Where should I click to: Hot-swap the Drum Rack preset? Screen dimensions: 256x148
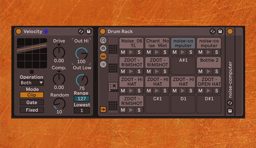[x=212, y=31]
